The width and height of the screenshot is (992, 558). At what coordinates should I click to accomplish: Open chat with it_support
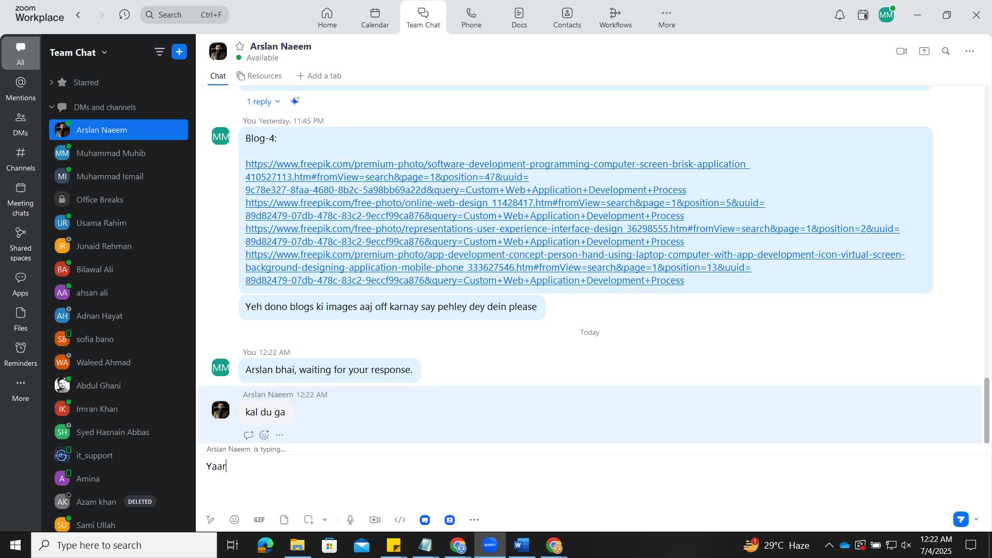pyautogui.click(x=118, y=455)
